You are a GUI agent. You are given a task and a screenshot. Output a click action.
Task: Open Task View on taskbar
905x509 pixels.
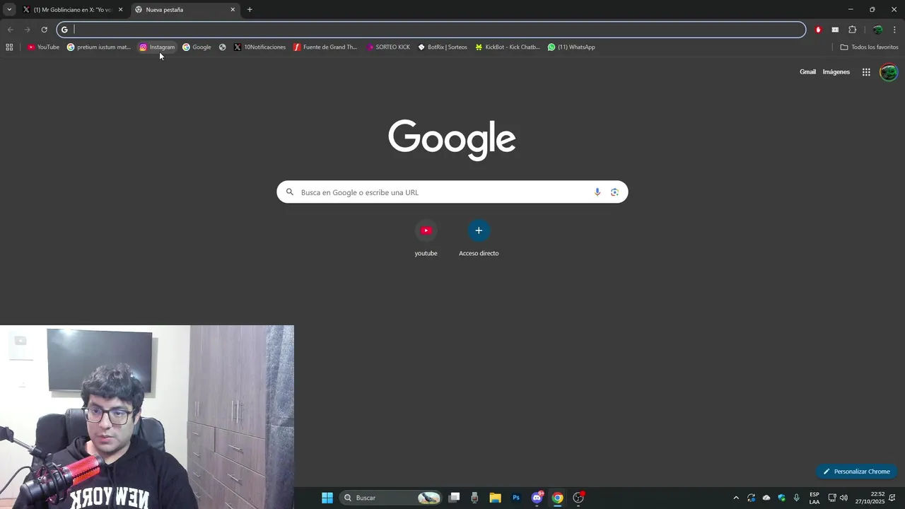[x=455, y=498]
